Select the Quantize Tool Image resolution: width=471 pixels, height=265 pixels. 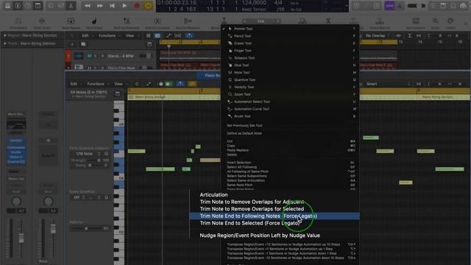tap(290, 79)
